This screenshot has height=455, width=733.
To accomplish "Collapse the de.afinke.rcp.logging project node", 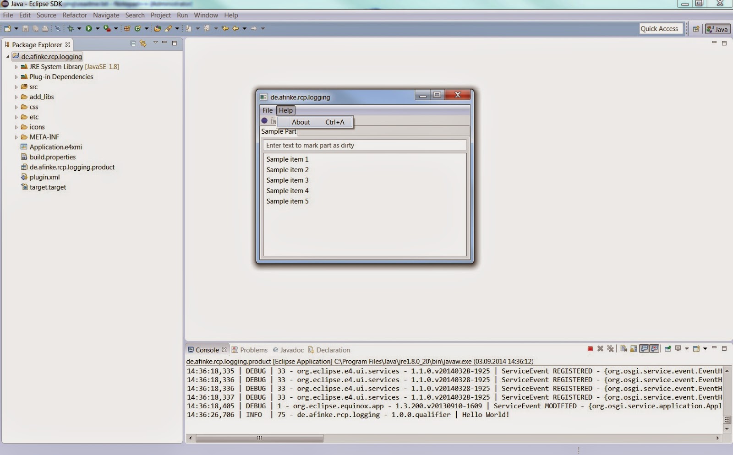I will [x=8, y=57].
